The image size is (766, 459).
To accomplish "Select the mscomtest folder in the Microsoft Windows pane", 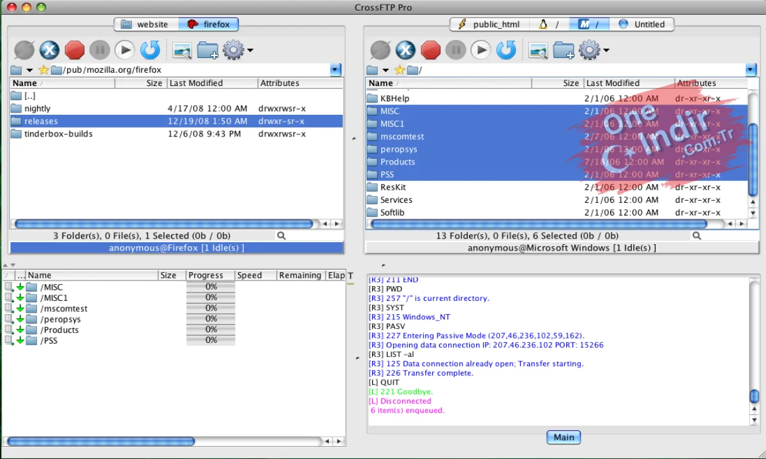I will 556,136.
